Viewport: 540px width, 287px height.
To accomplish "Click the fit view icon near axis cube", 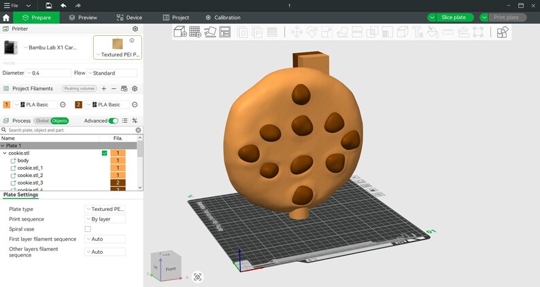I will (198, 277).
